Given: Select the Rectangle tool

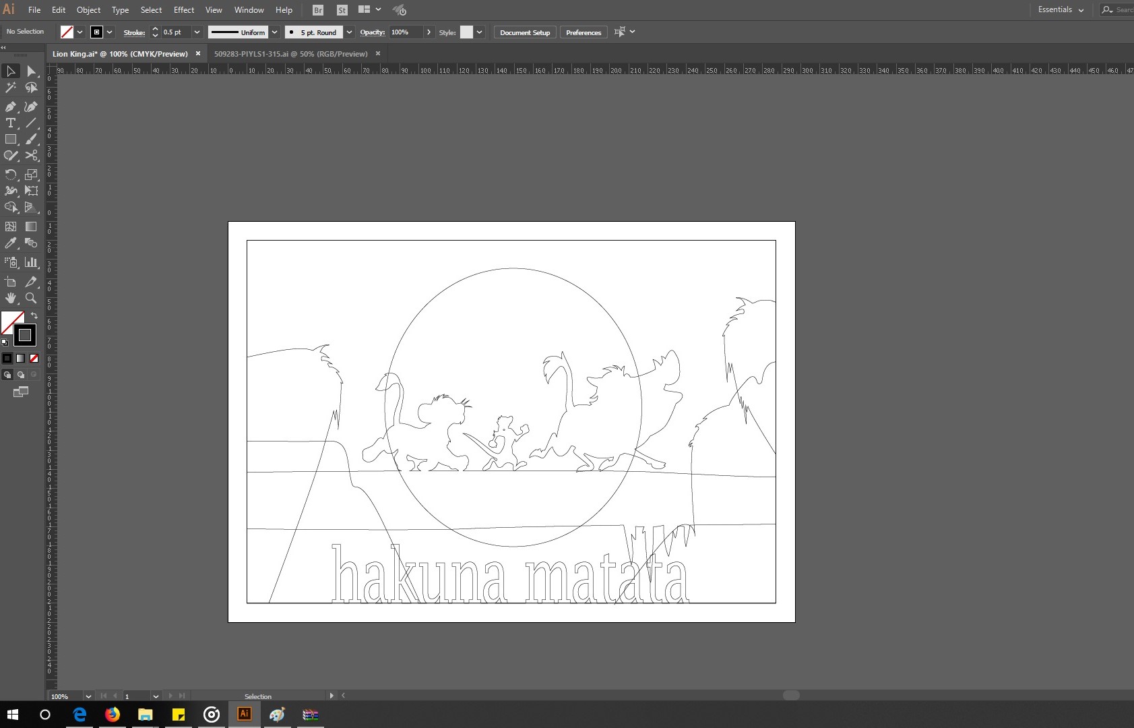Looking at the screenshot, I should pyautogui.click(x=11, y=139).
